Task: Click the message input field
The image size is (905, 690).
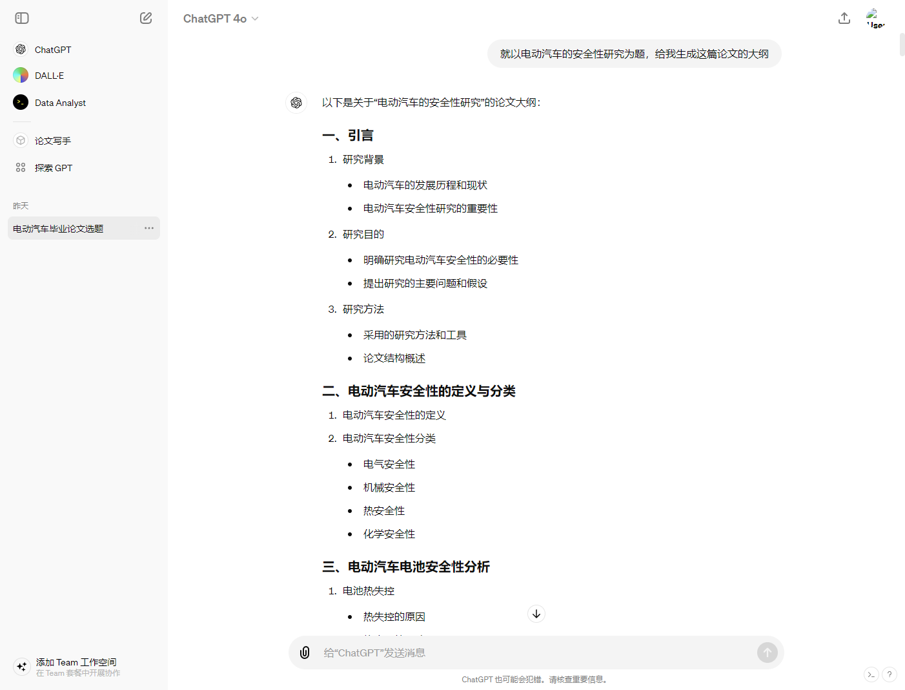Action: click(536, 653)
